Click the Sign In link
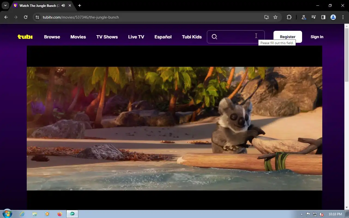Viewport: 349px width, 218px height. pos(317,37)
